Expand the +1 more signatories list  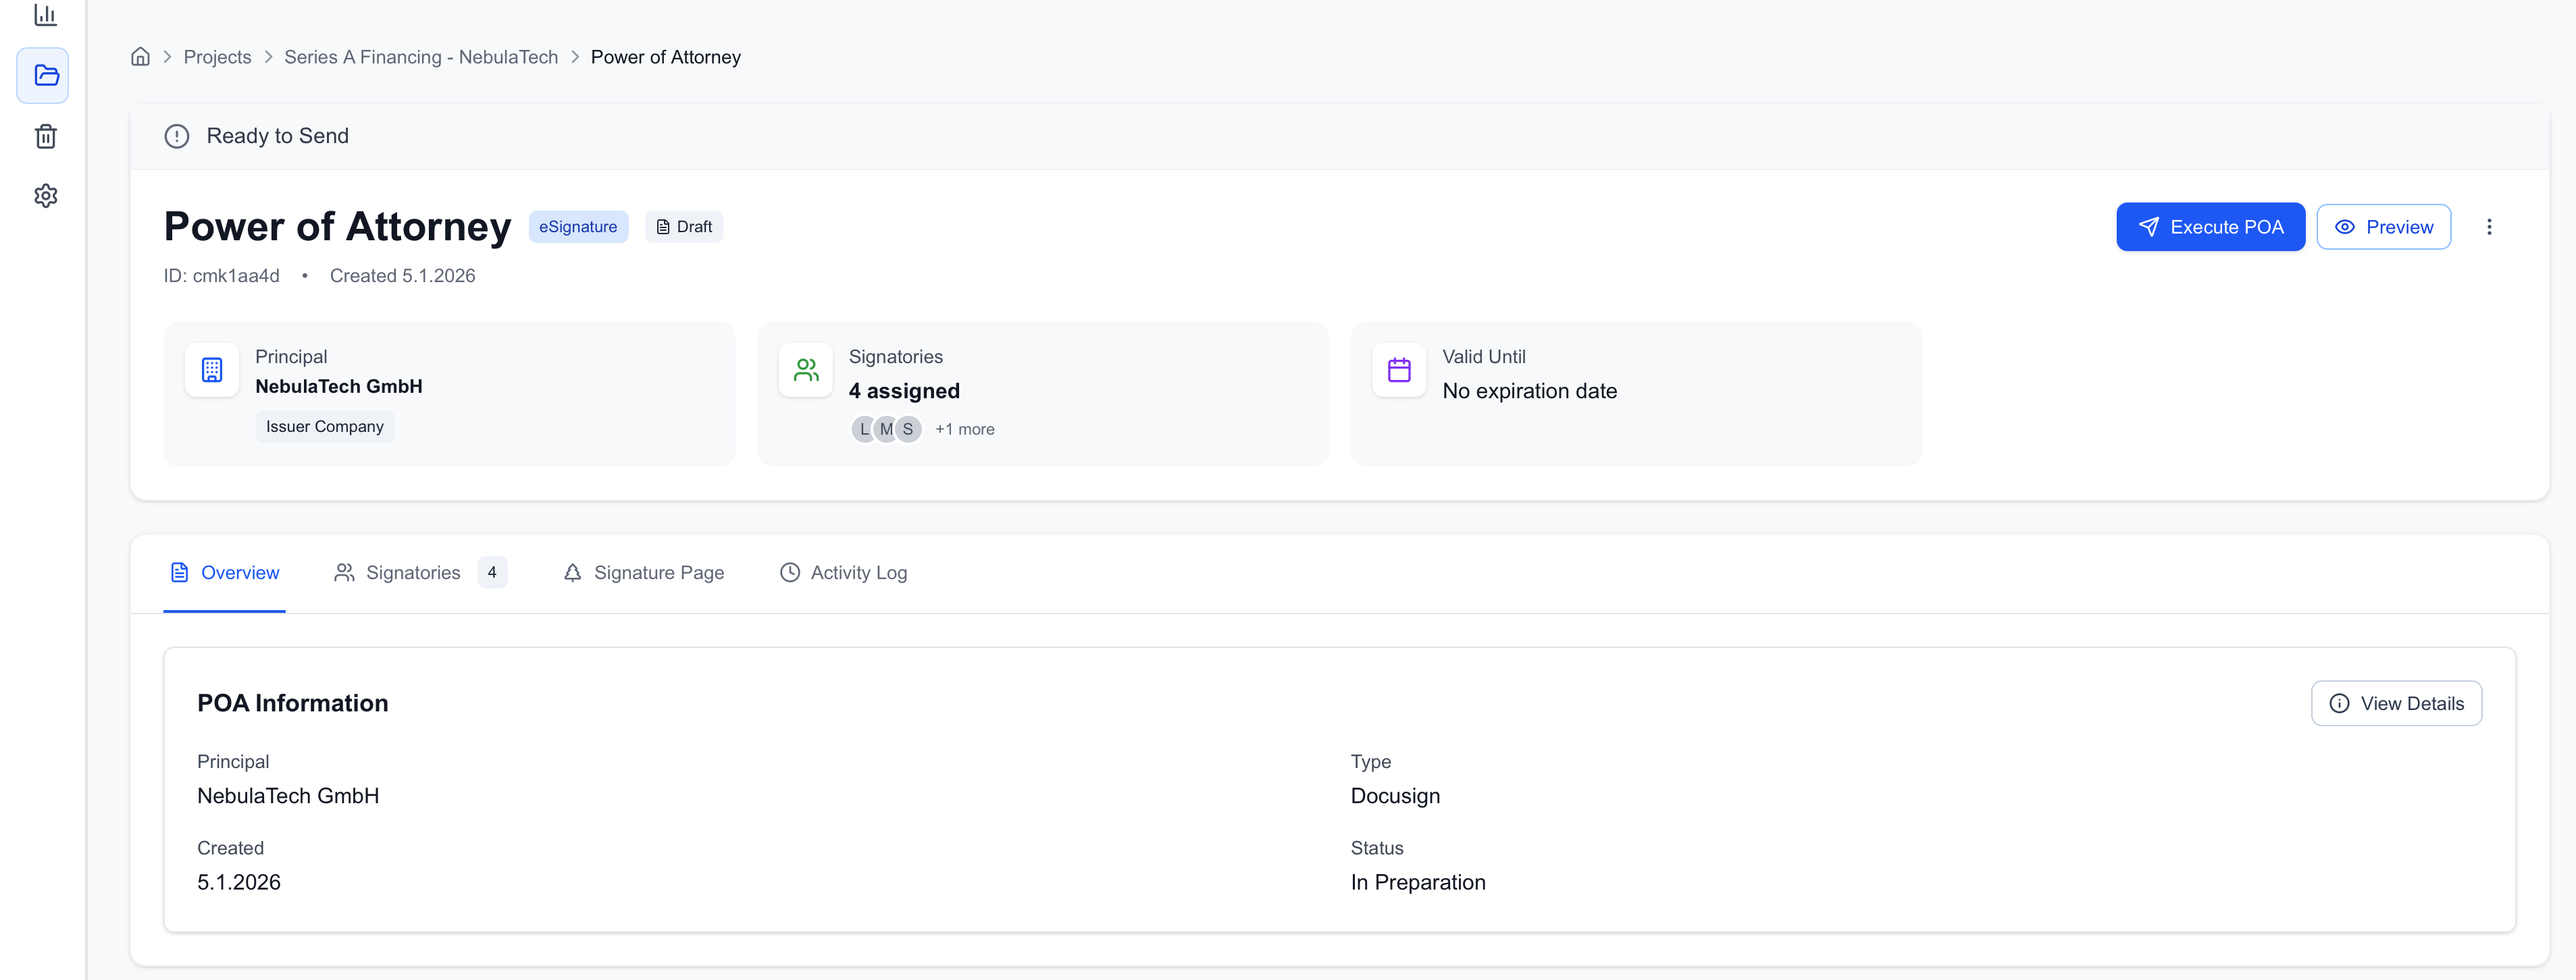964,429
